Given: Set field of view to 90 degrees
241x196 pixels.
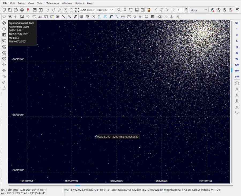Looking at the screenshot, I should 237,59.
